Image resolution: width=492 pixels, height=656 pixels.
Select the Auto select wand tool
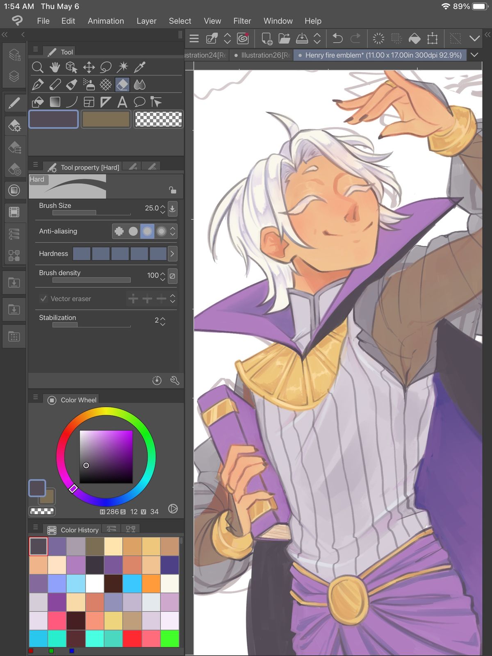click(x=123, y=67)
